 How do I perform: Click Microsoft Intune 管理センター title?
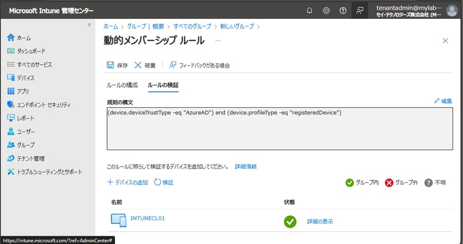point(51,11)
